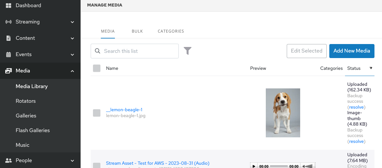The image size is (382, 168).
Task: Sort by Status using the down arrow
Action: point(371,68)
